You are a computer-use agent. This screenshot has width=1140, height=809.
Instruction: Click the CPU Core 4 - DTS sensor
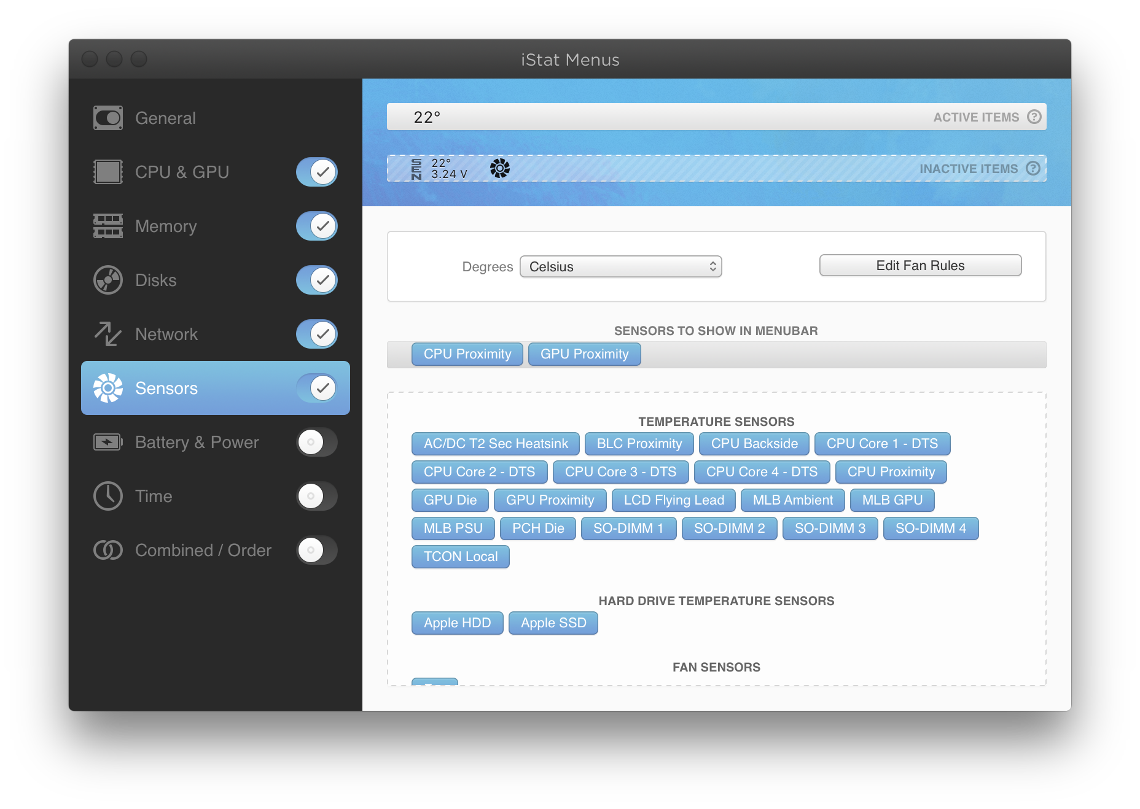click(x=762, y=472)
